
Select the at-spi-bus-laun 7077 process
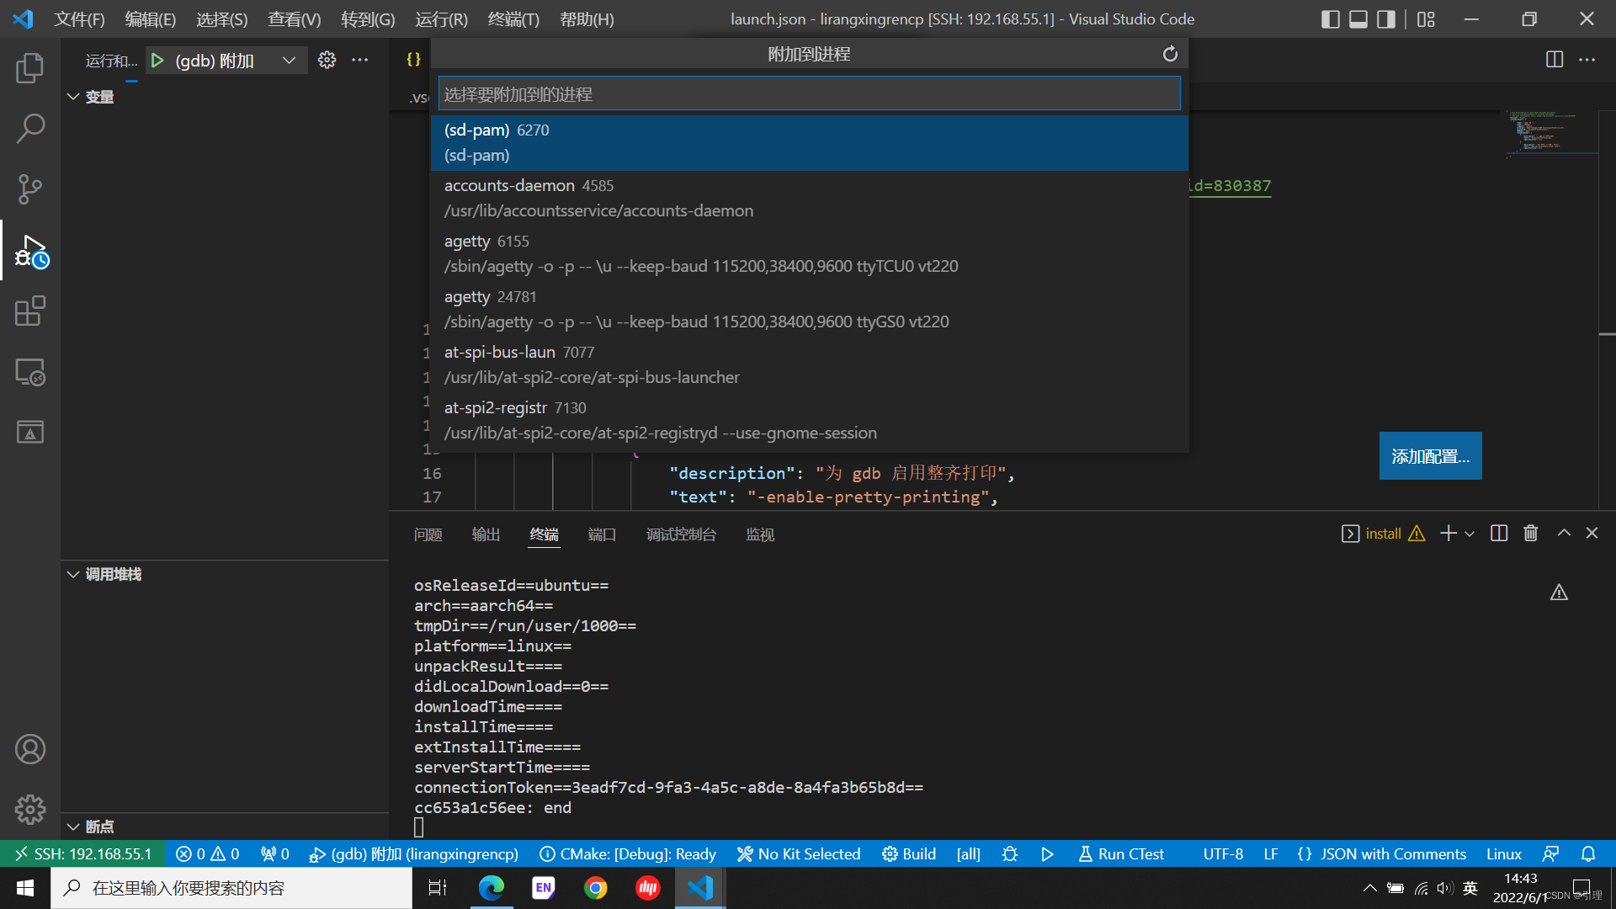809,365
